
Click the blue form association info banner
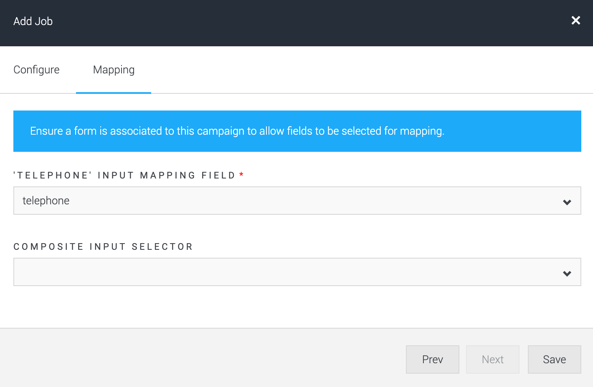click(297, 131)
